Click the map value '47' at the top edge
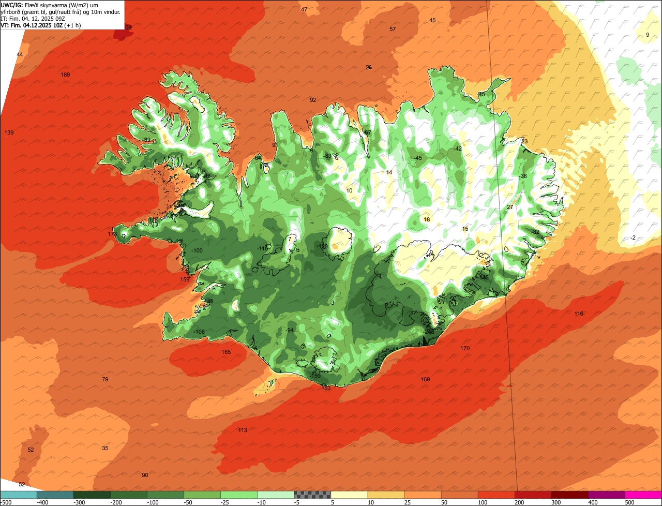The width and height of the screenshot is (662, 506). pos(304,10)
